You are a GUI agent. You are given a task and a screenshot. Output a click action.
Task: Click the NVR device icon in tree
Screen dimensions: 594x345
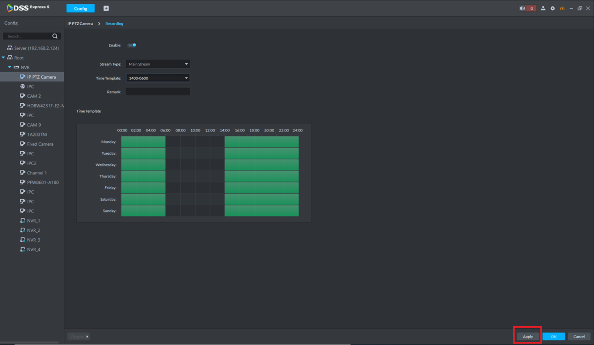point(16,67)
